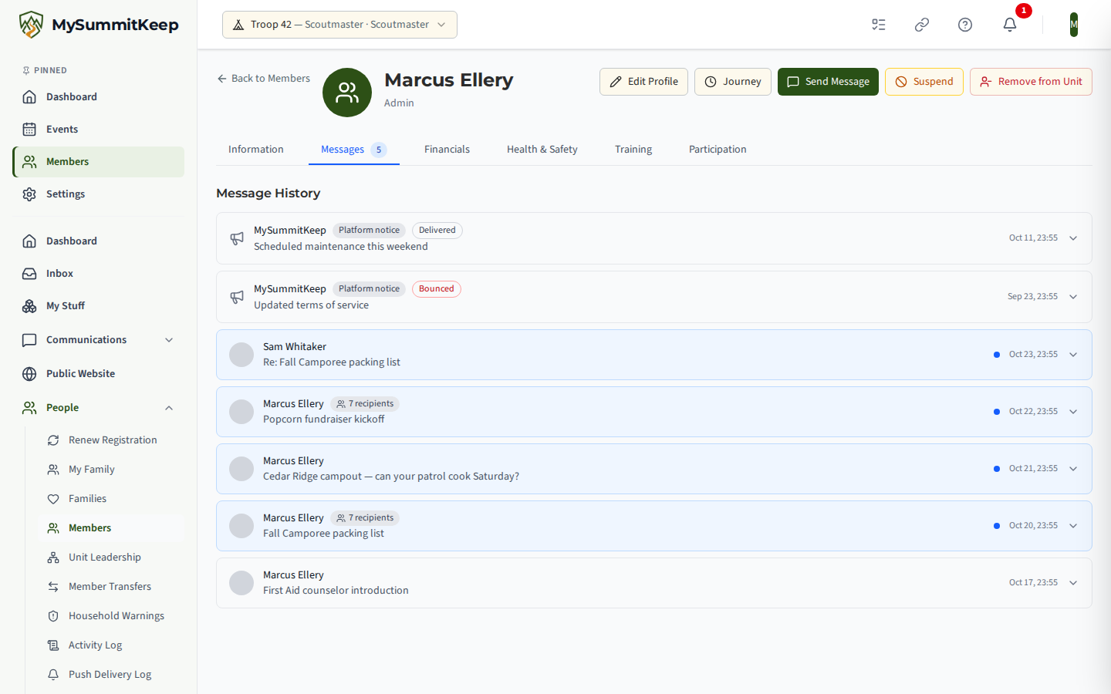Open Push Delivery Log
The height and width of the screenshot is (694, 1111).
pos(111,675)
